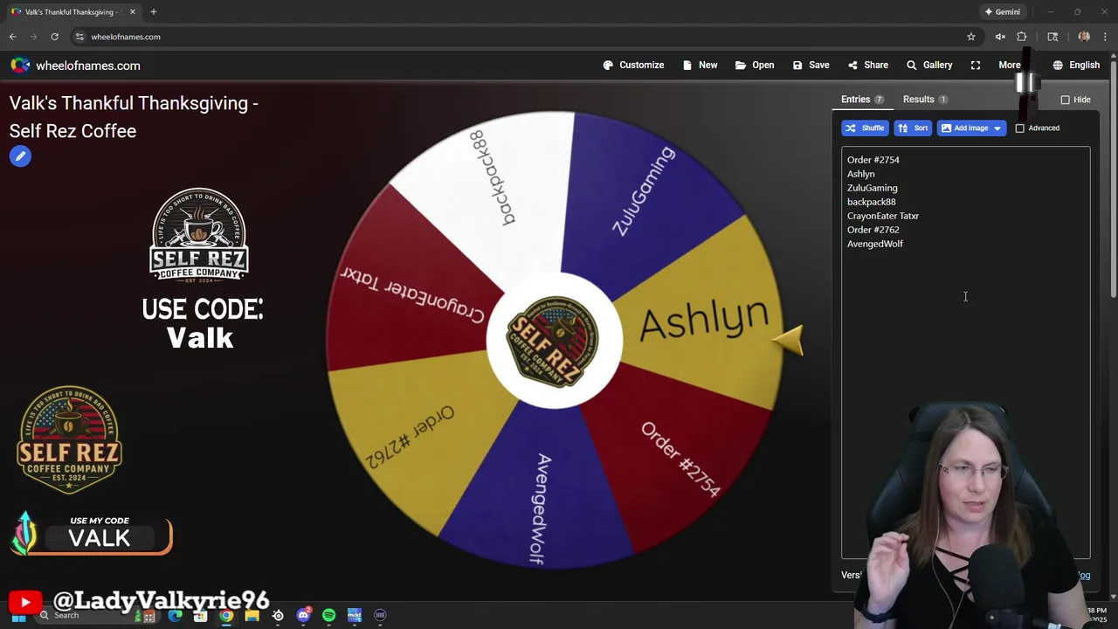Open the Customize wheel options
Screen dimensions: 1118x629
633,65
